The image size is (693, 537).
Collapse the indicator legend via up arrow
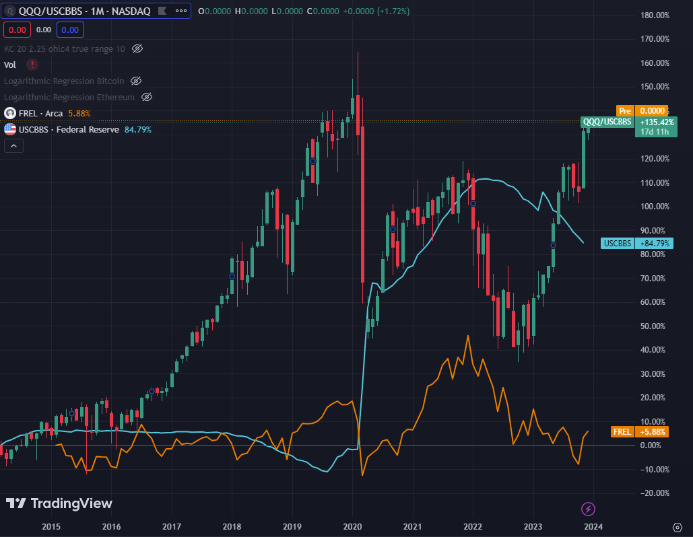pos(13,145)
